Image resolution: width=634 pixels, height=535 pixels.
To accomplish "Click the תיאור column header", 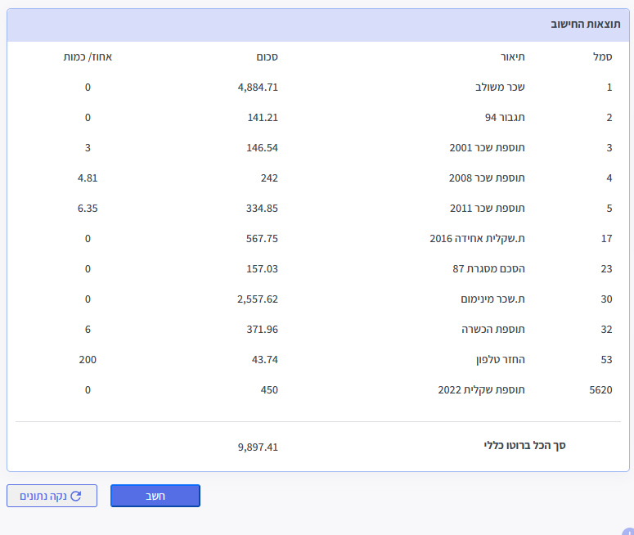I will (x=513, y=57).
